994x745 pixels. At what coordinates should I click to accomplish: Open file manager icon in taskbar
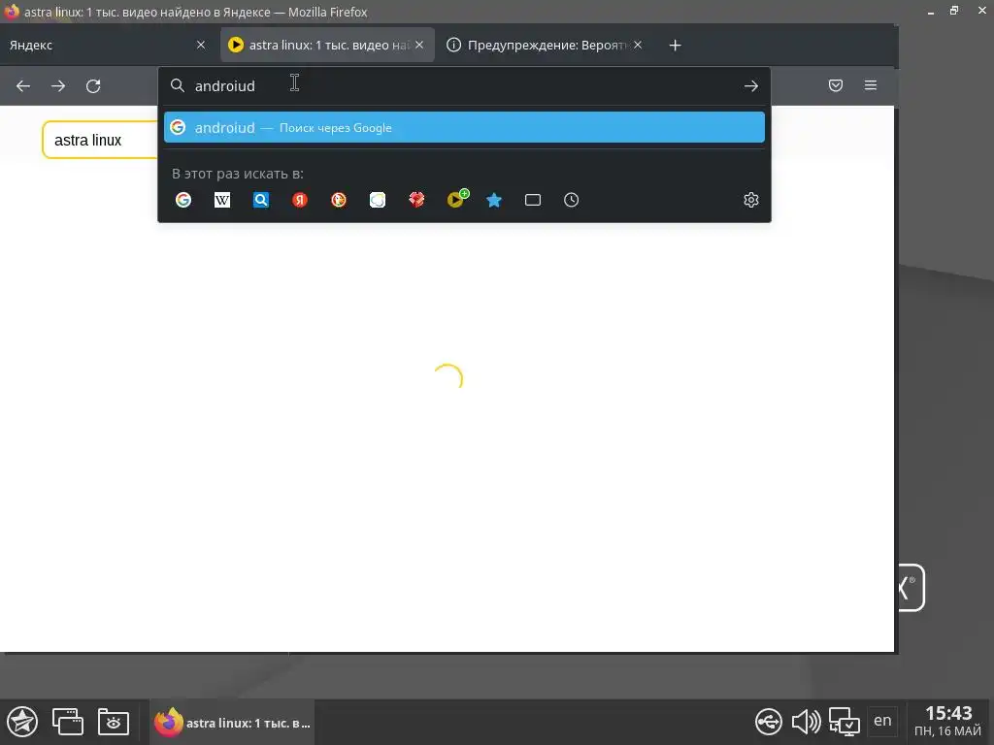[114, 722]
